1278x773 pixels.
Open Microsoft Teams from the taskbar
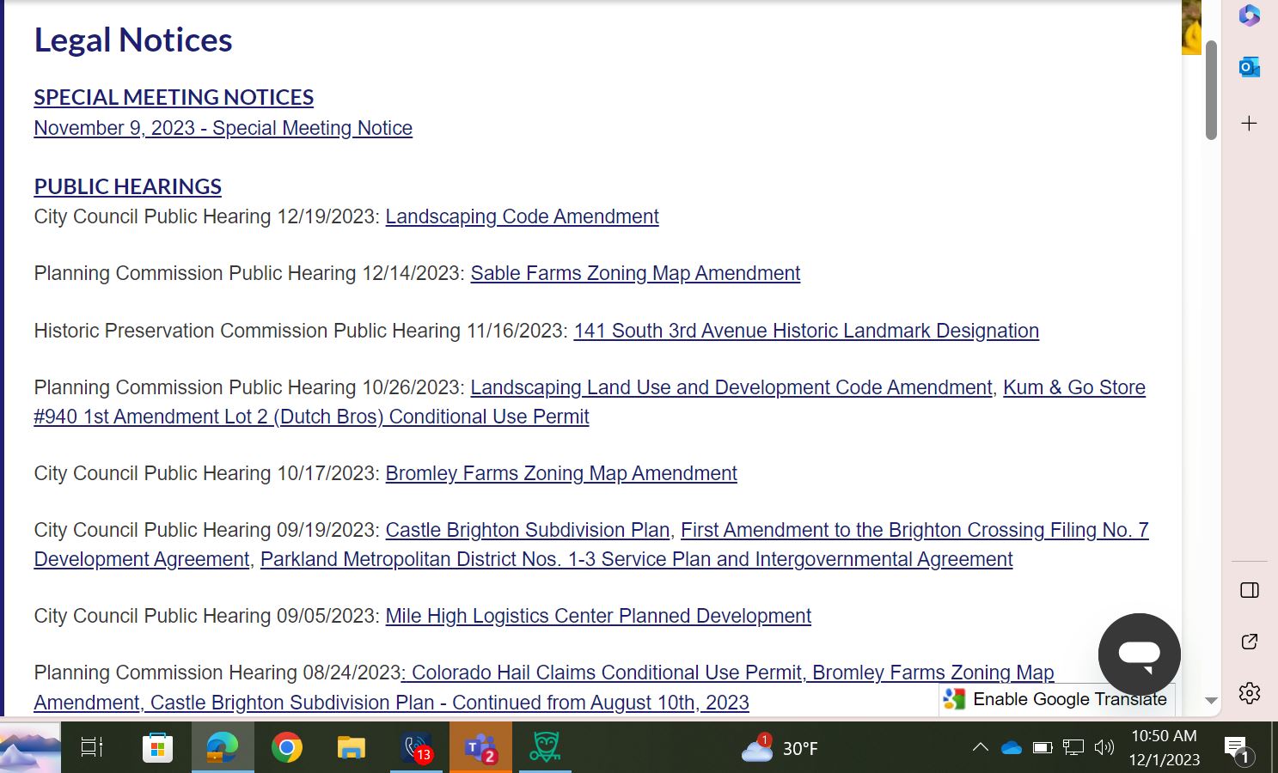point(480,748)
